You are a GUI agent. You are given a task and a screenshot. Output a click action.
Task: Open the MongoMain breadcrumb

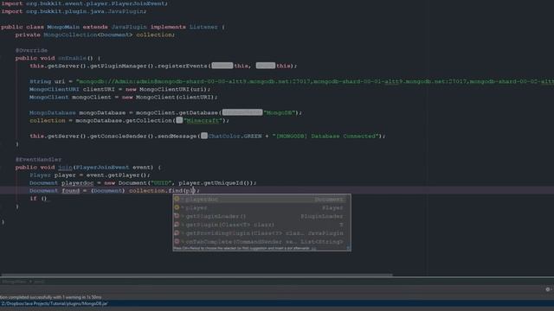[x=15, y=282]
